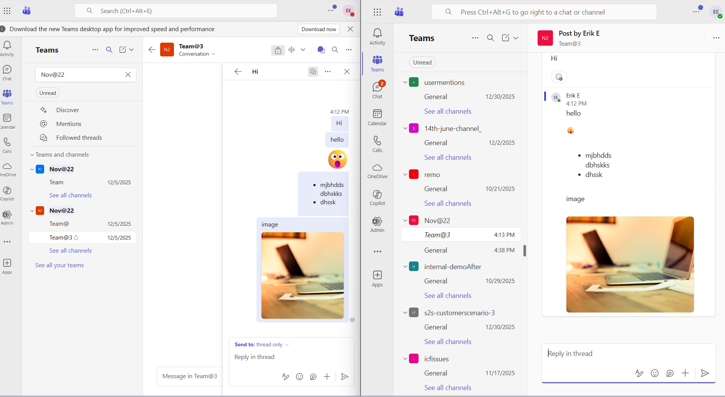Pop out the Hi thread into a window
725x397 pixels.
(313, 71)
